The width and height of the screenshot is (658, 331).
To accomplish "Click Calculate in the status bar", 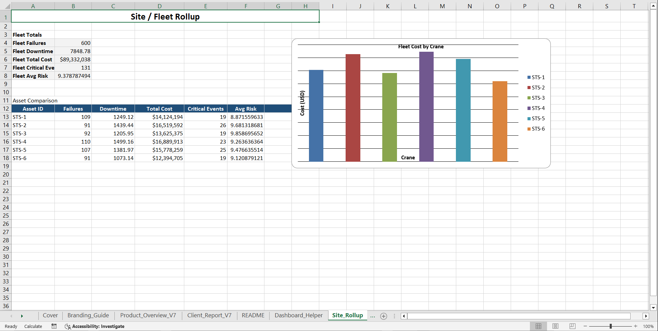I will tap(33, 326).
